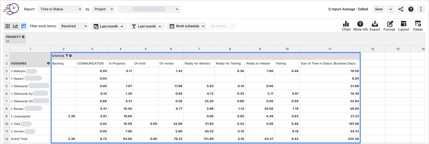
Task: Select column number 12 header
Action: point(373,49)
